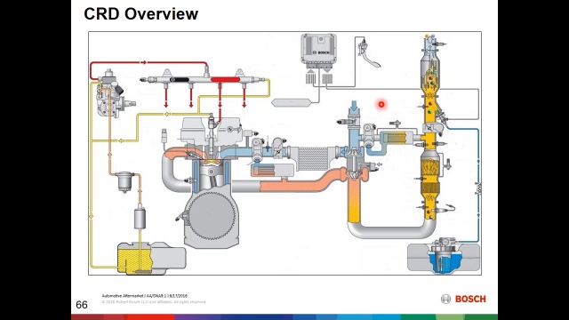Click the red arrow on high-pressure line
Image resolution: width=569 pixels, height=320 pixels.
click(x=144, y=62)
